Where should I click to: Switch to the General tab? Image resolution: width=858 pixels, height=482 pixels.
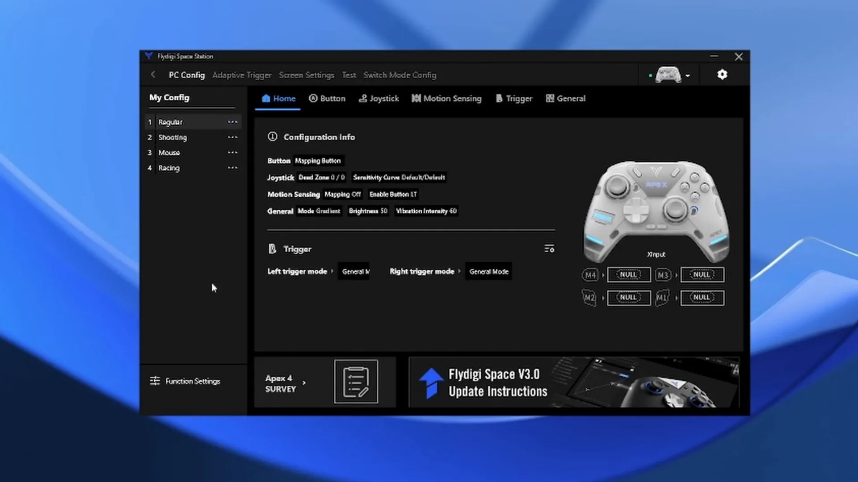[566, 99]
